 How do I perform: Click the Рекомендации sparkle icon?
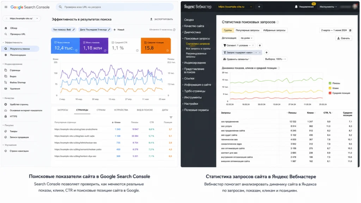click(x=6, y=55)
